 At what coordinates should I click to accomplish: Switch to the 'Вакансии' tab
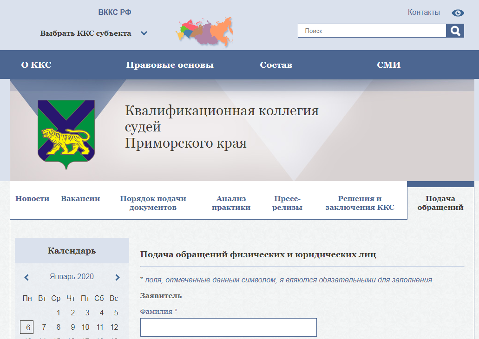tap(80, 198)
